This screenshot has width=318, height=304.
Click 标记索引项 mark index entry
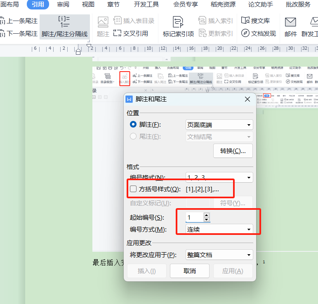[178, 27]
